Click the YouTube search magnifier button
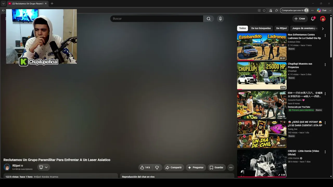The width and height of the screenshot is (333, 187). pos(209,19)
